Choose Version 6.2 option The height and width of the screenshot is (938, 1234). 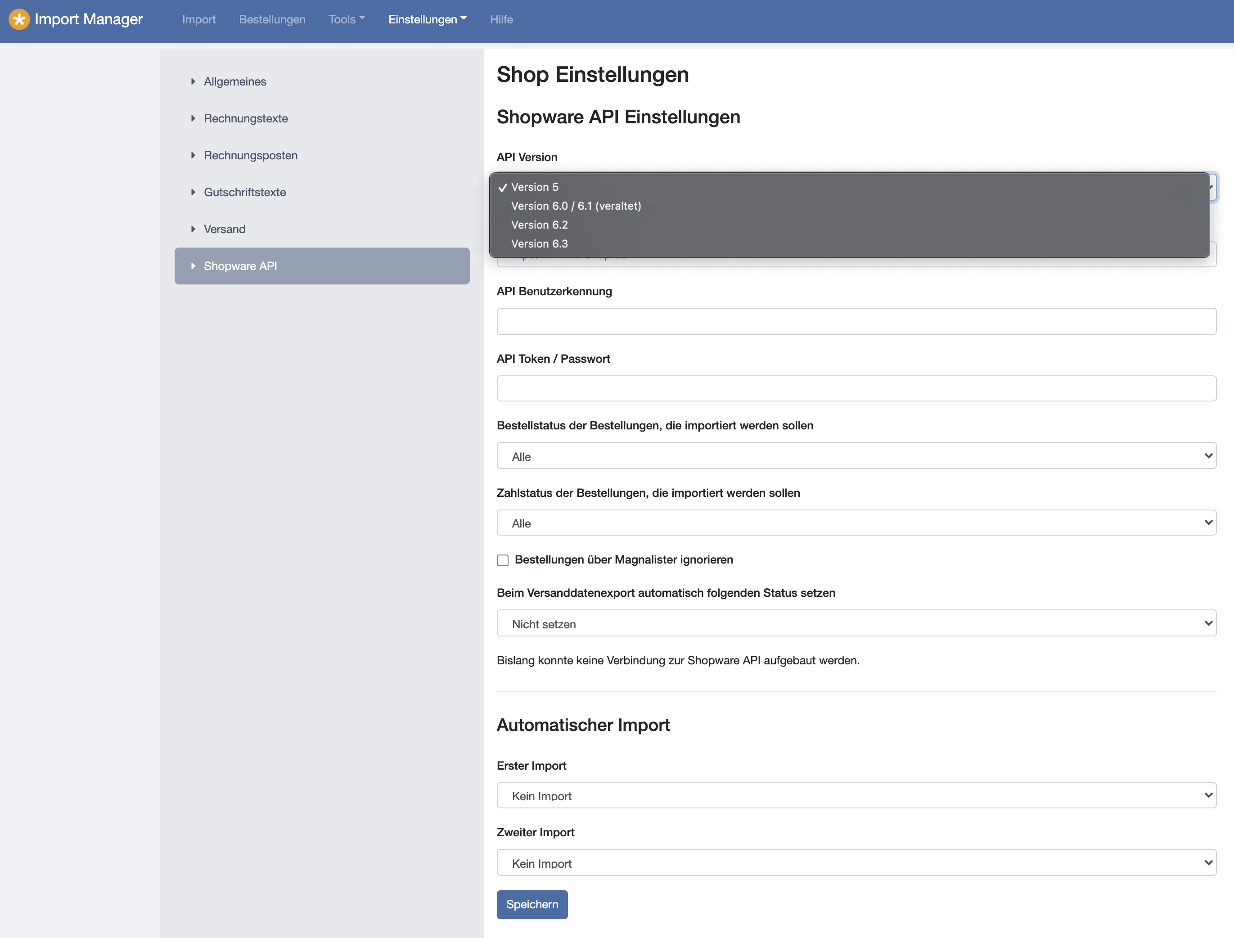click(x=850, y=225)
